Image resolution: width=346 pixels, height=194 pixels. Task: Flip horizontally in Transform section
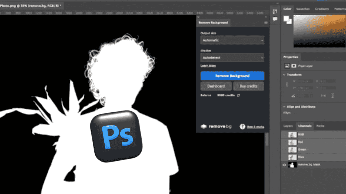coord(323,95)
